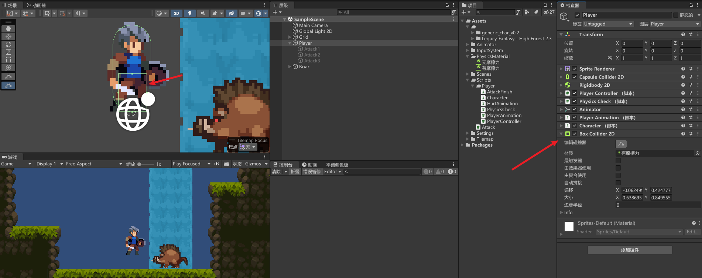Toggle the 折叠 (Collapse) console button
This screenshot has height=278, width=702.
point(295,172)
